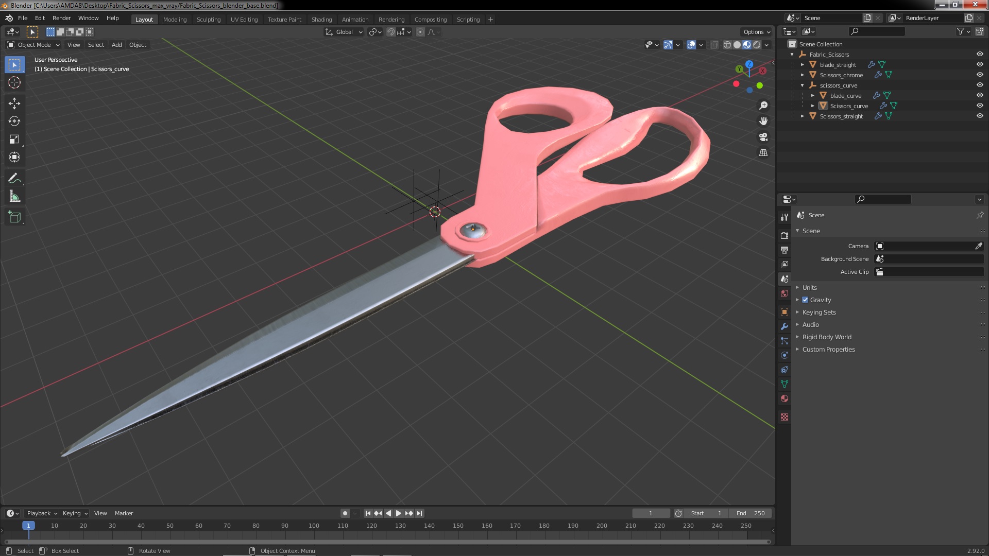Activate the Rotate tool
This screenshot has width=989, height=556.
point(14,121)
